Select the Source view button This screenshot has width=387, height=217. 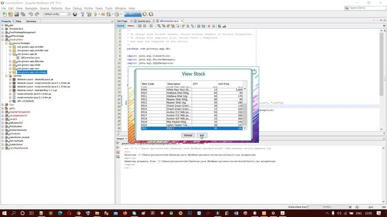tap(121, 26)
